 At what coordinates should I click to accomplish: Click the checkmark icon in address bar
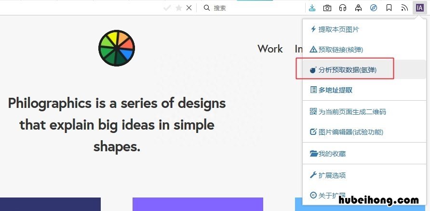[167, 8]
